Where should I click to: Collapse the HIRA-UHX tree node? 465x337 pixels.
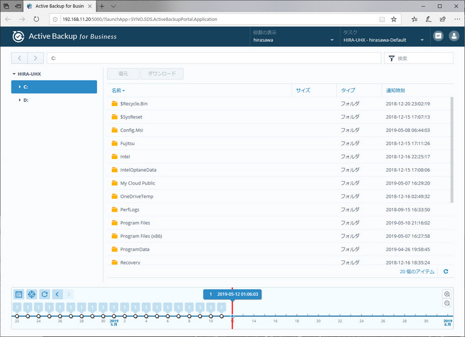click(14, 74)
